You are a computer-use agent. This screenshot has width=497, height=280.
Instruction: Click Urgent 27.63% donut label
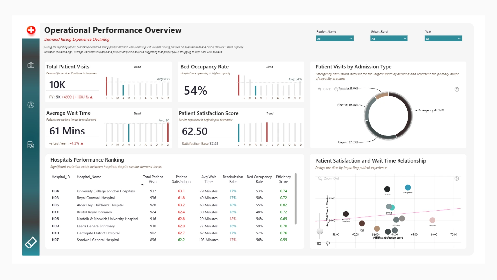[348, 142]
